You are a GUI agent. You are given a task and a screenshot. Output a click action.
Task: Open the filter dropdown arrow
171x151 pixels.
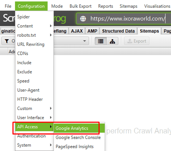coord(85,41)
